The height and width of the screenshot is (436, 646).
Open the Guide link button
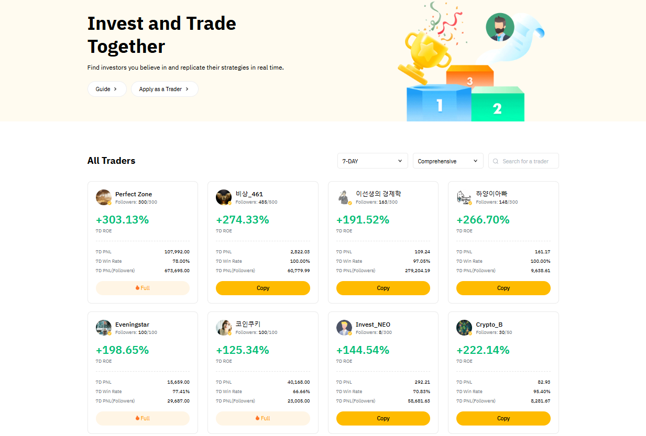pos(107,89)
